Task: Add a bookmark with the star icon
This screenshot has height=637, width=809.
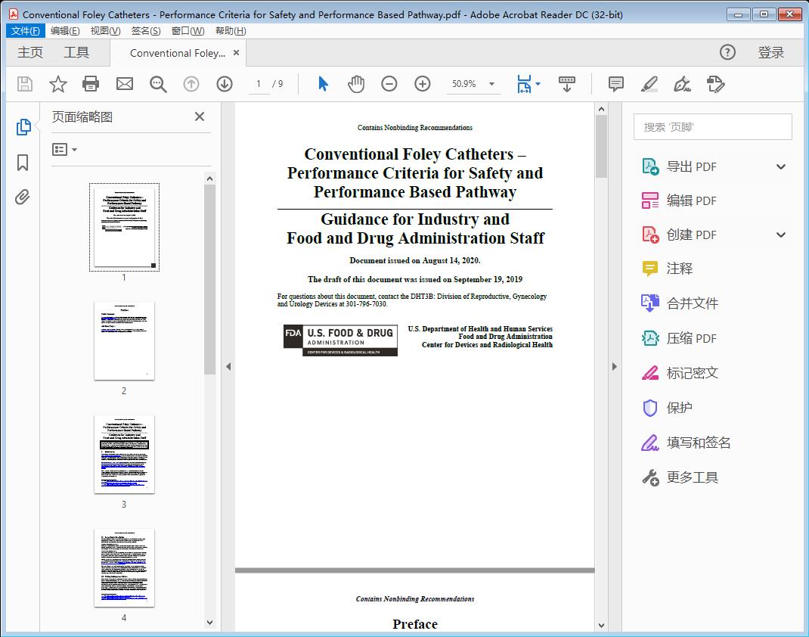Action: (x=57, y=84)
